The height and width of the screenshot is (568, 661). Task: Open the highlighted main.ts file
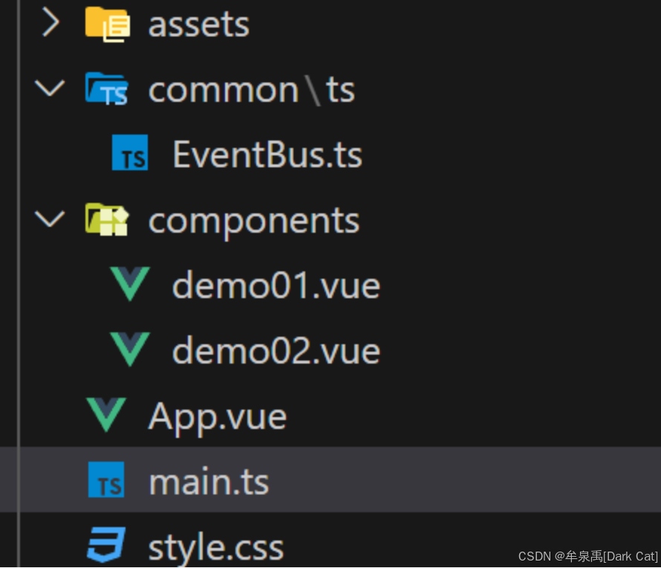[209, 481]
